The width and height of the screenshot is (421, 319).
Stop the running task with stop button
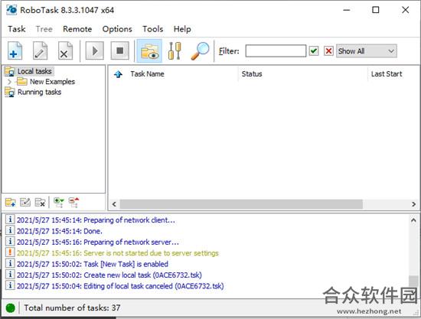tap(119, 50)
